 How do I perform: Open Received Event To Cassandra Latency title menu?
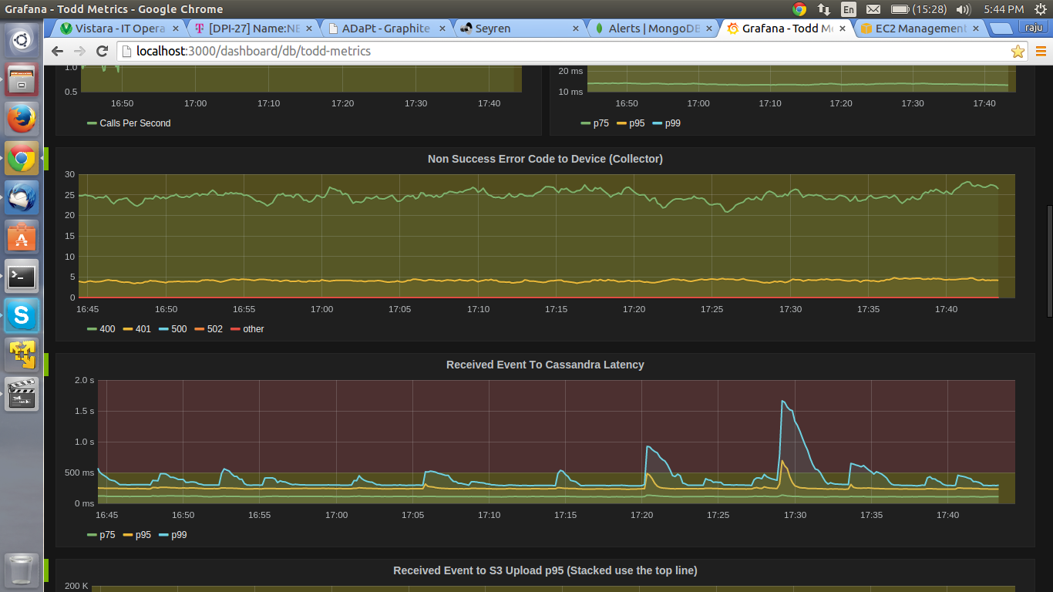(x=545, y=365)
